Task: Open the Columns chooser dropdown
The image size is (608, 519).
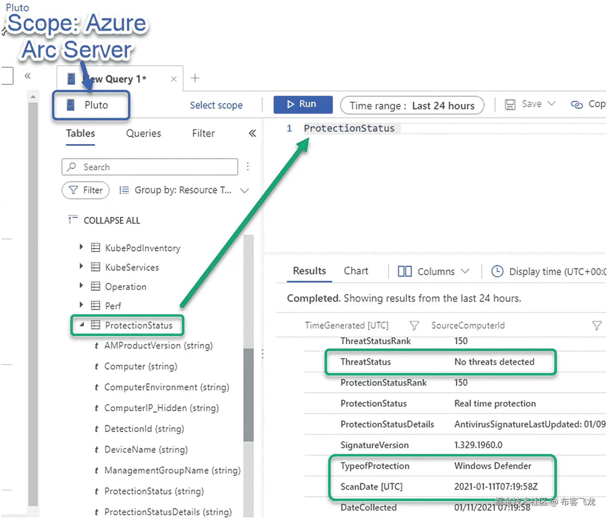Action: 434,271
